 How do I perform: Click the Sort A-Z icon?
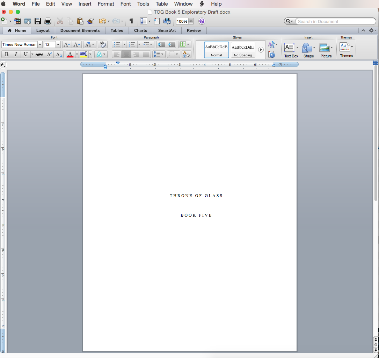pyautogui.click(x=186, y=54)
